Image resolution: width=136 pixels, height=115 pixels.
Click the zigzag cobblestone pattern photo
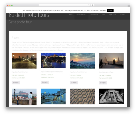click(x=82, y=97)
